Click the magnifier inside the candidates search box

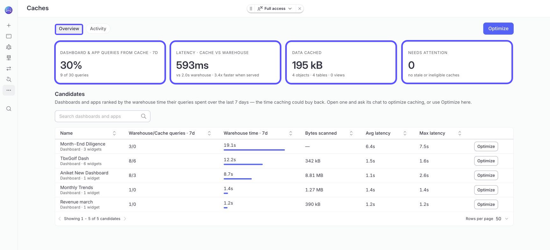144,116
